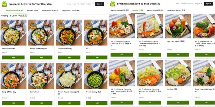Click Sign In button on the left page
Image resolution: width=215 pixels, height=107 pixels.
tap(99, 4)
